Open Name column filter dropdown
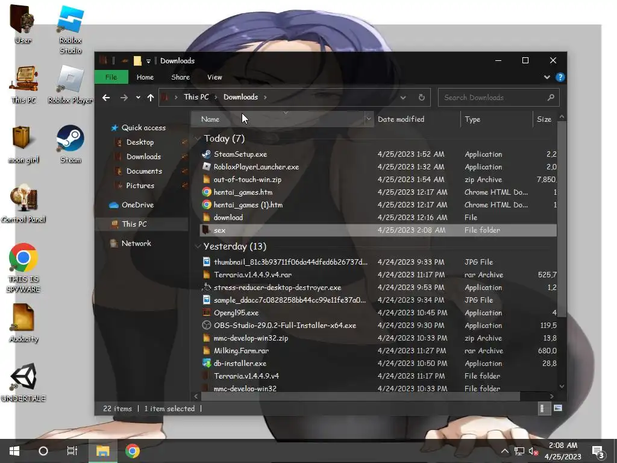Viewport: 617px width, 463px height. tap(369, 119)
